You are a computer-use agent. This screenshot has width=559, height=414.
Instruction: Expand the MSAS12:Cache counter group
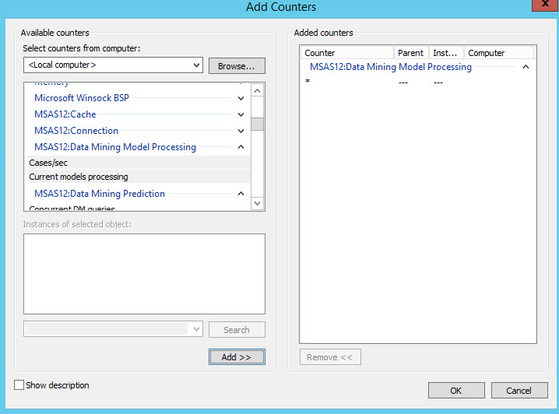(241, 115)
